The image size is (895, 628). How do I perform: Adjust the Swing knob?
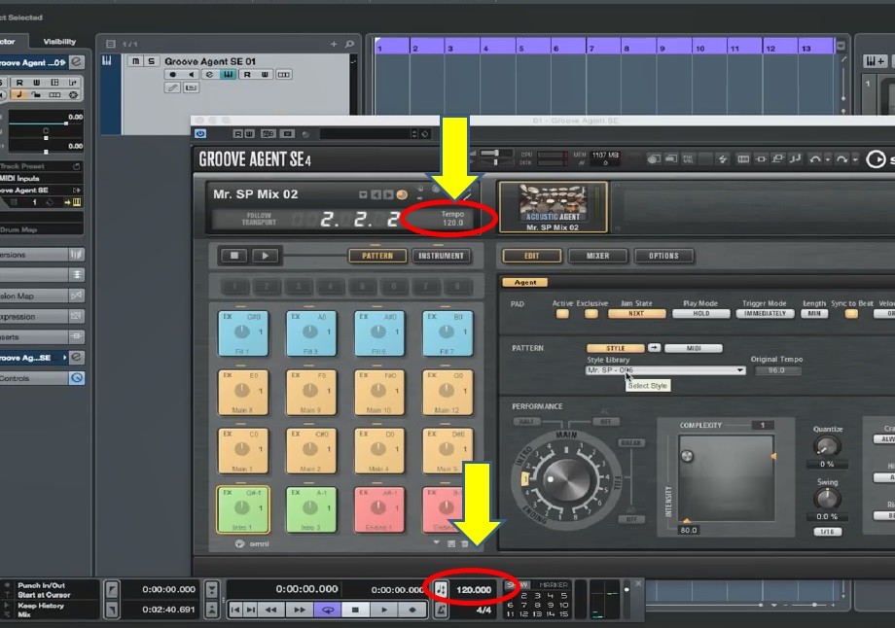(x=826, y=499)
